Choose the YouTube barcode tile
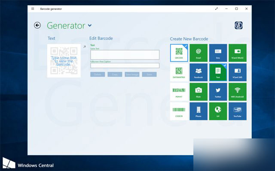The width and height of the screenshot is (275, 171). [x=238, y=111]
